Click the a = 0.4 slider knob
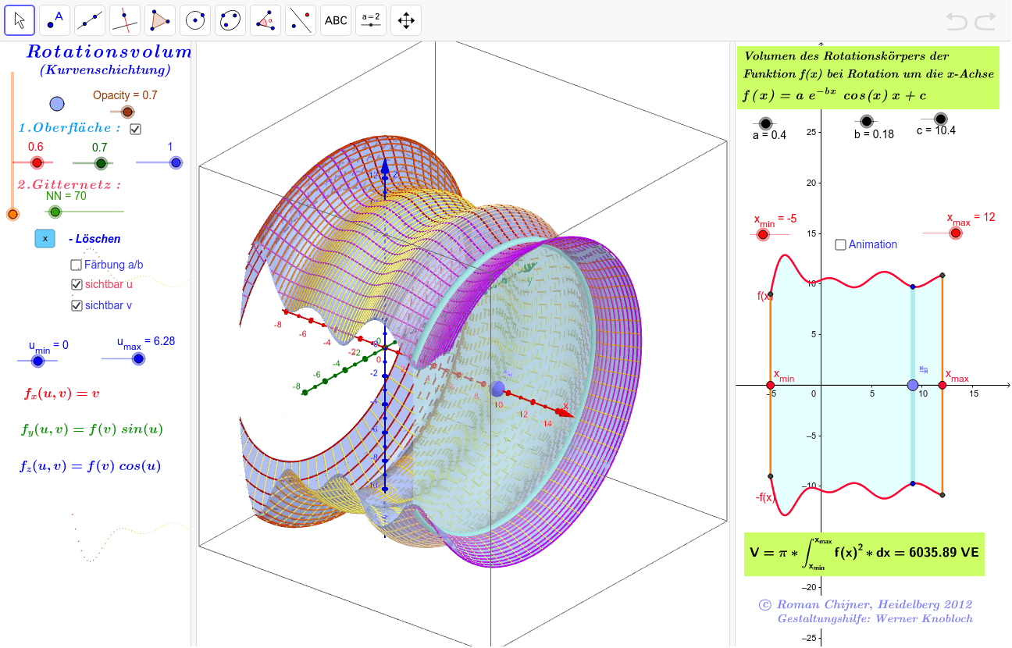This screenshot has height=648, width=1012. (765, 123)
